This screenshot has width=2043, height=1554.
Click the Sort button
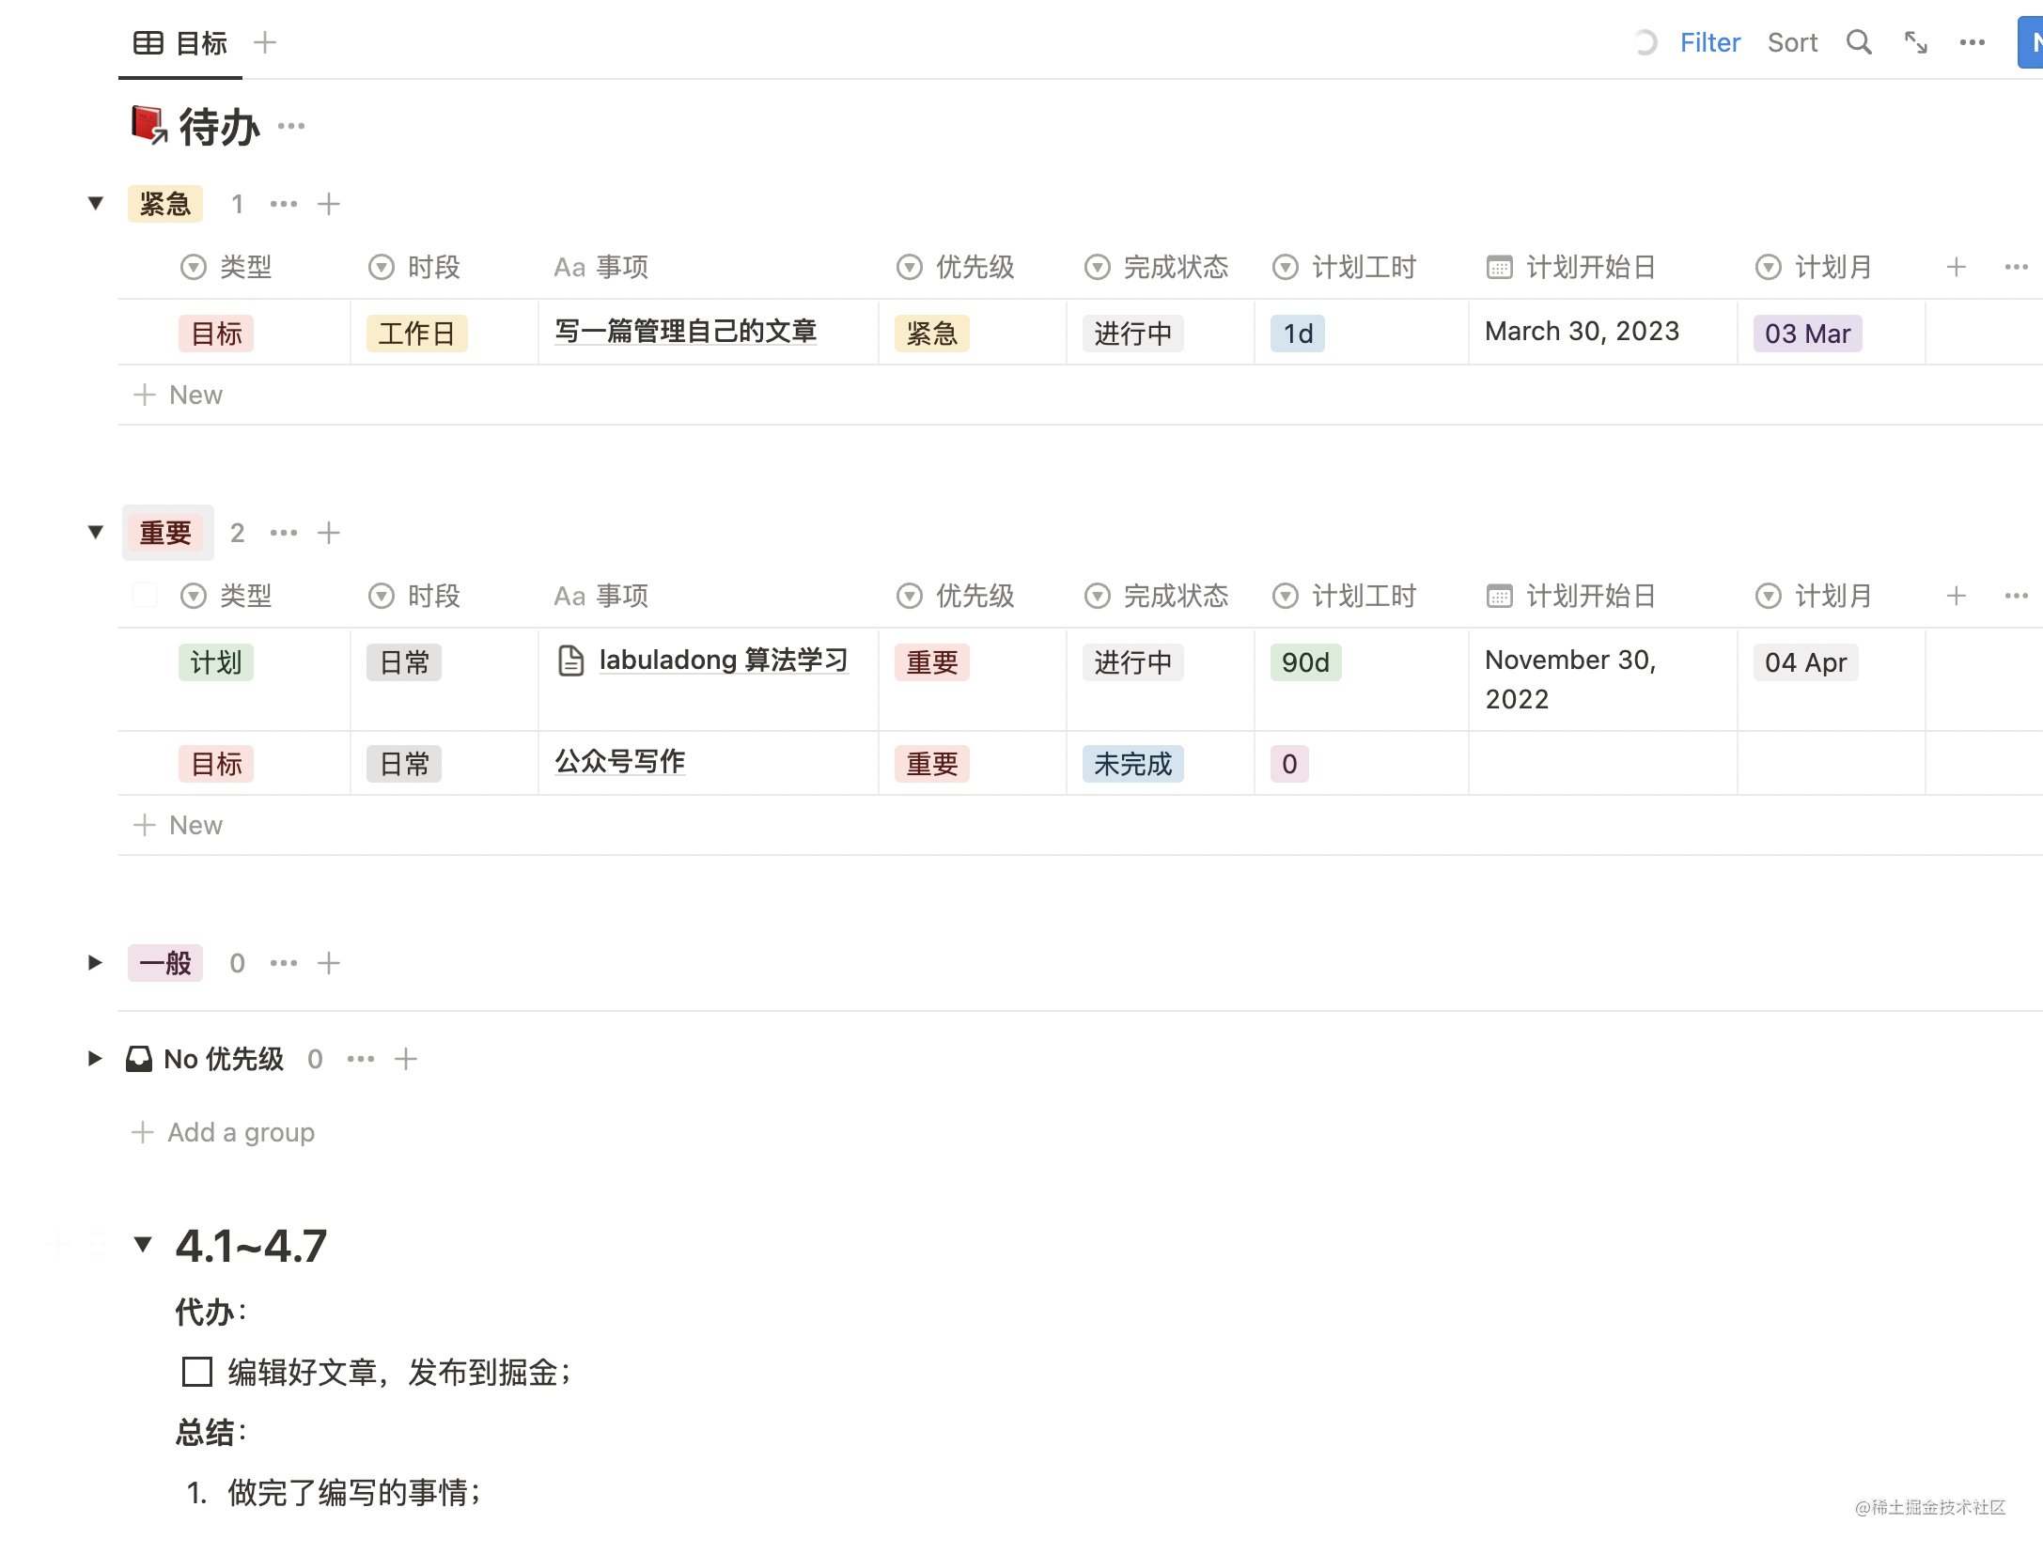point(1791,42)
